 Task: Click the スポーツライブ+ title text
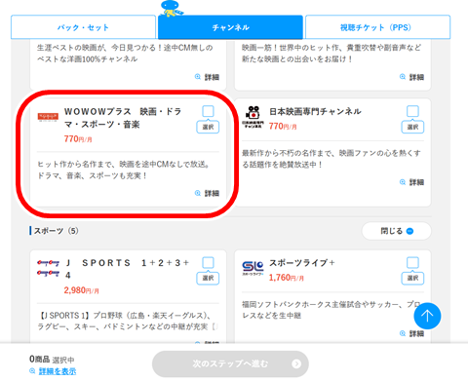tap(302, 263)
